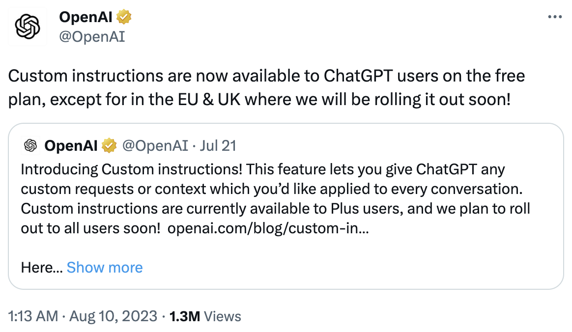Open the OpenAI display name at the top
Viewport: 572px width, 332px height.
pyautogui.click(x=86, y=17)
